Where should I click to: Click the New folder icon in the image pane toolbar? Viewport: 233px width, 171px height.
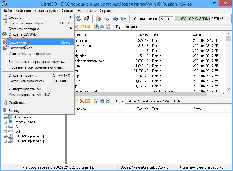[82, 27]
